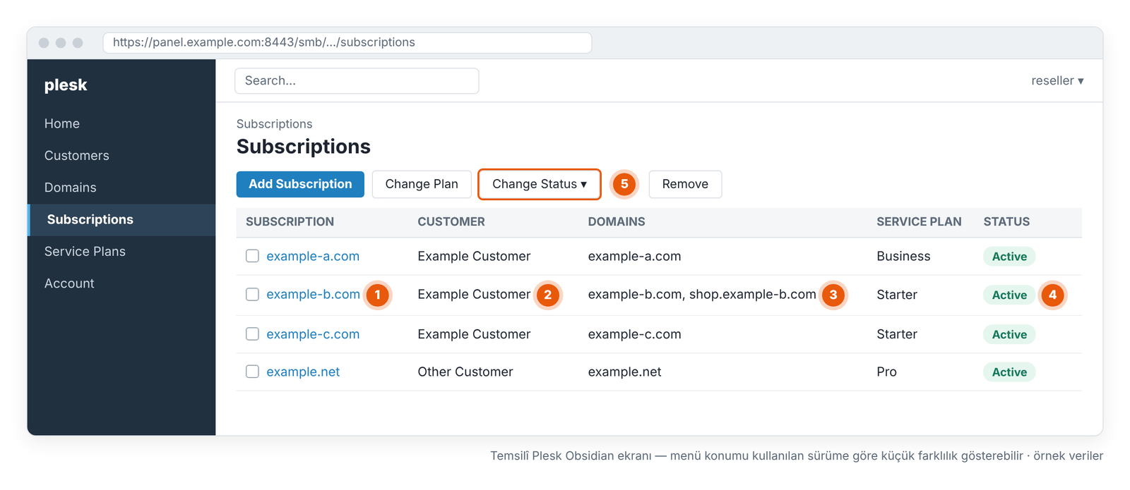The image size is (1130, 490).
Task: Select Subscriptions in the sidebar
Action: 121,219
